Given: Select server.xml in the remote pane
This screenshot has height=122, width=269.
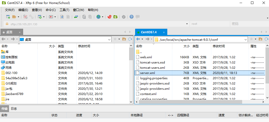Looking at the screenshot, I should [200, 73].
